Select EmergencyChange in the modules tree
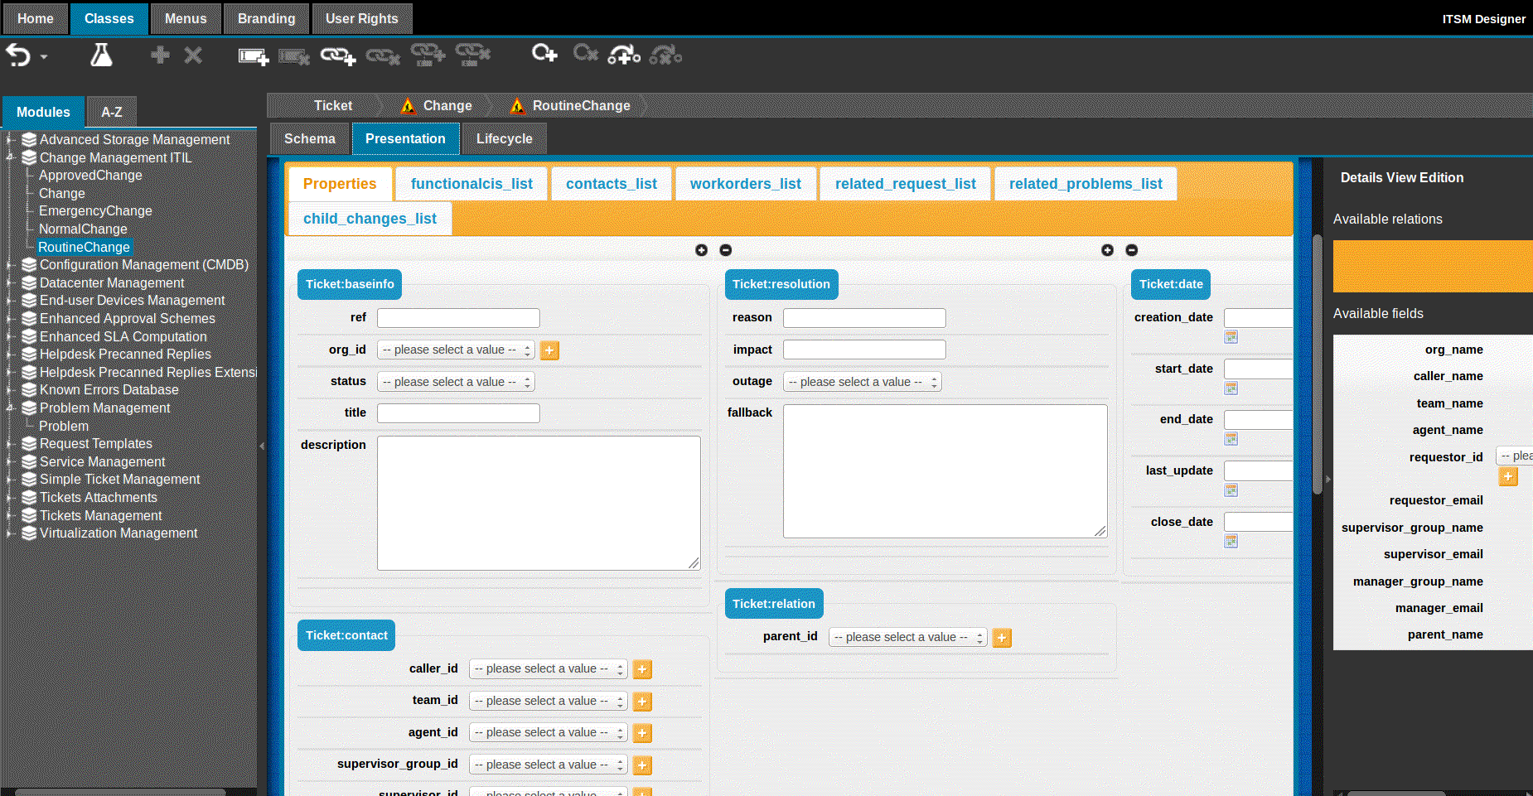The height and width of the screenshot is (796, 1533). click(95, 211)
